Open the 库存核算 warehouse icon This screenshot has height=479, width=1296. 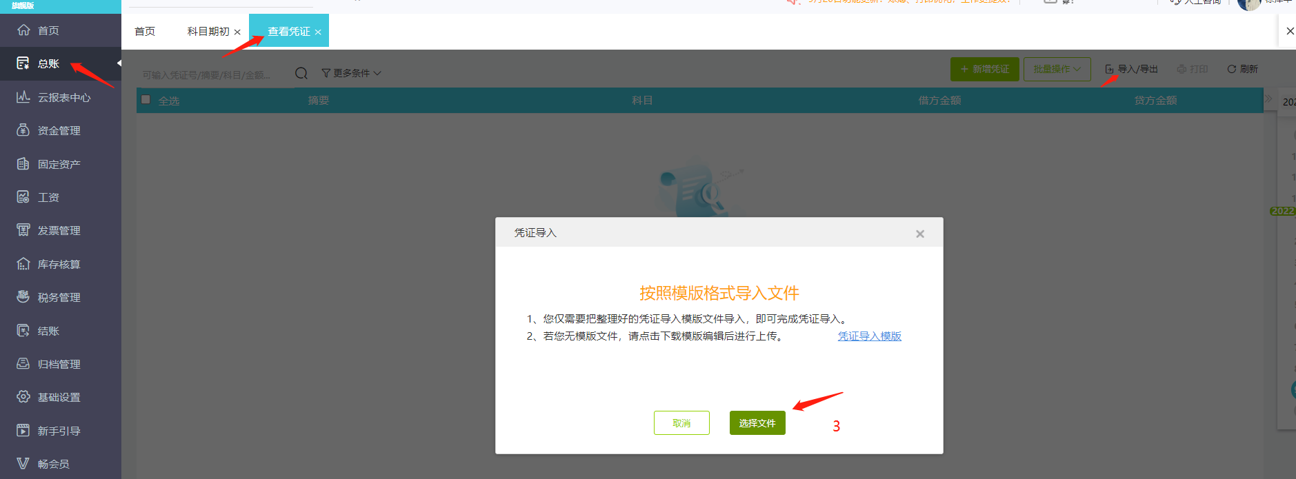click(x=23, y=264)
